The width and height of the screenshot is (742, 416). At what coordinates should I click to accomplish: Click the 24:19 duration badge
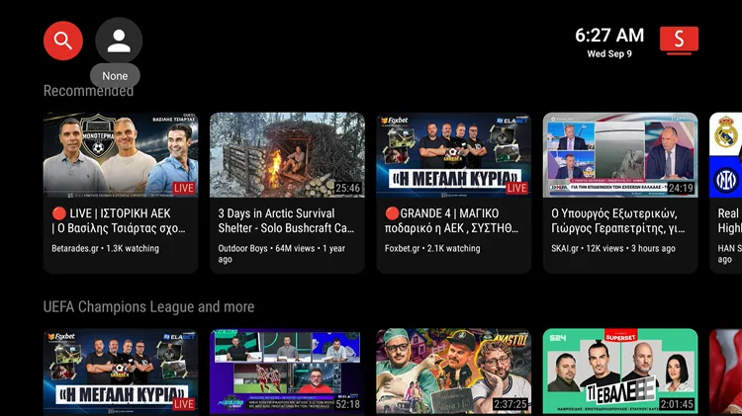681,188
